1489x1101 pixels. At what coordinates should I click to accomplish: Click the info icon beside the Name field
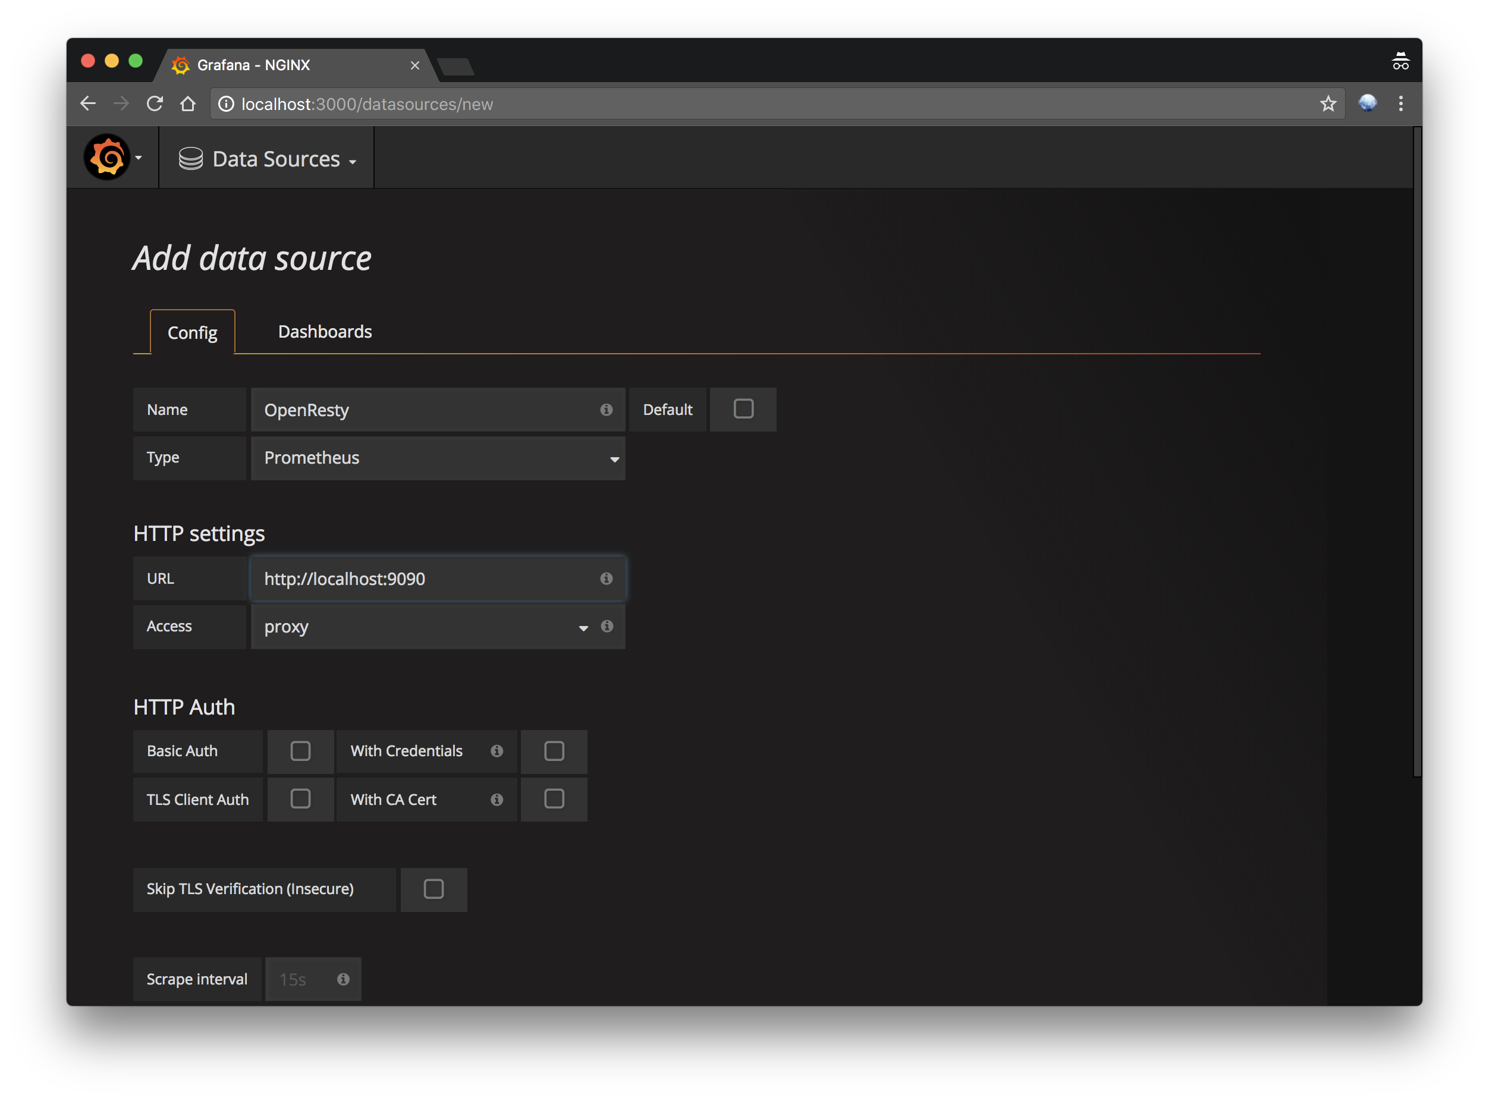(606, 410)
